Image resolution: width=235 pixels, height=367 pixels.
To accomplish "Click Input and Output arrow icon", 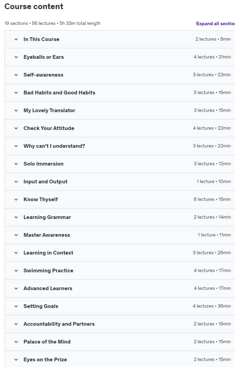I will [x=16, y=182].
